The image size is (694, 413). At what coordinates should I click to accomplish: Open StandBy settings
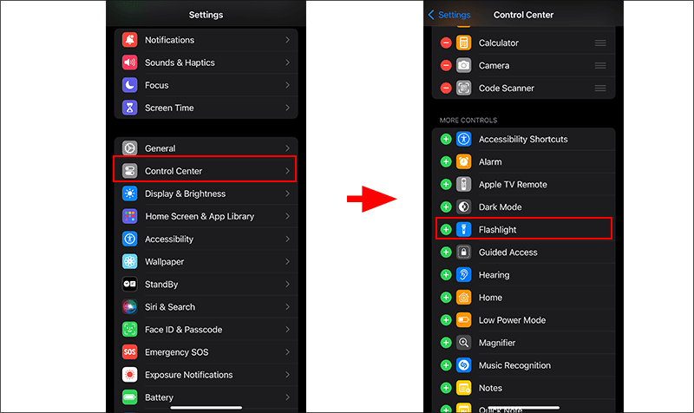coord(206,285)
